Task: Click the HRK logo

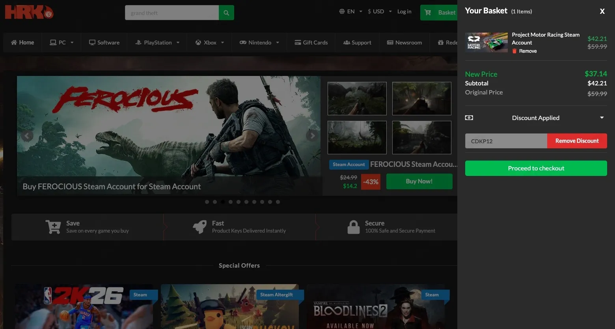Action: coord(29,12)
